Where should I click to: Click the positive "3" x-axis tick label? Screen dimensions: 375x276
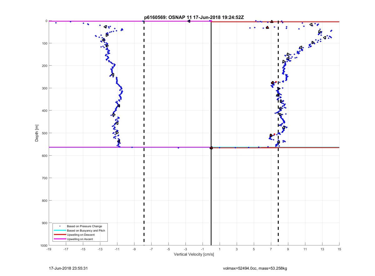pos(237,249)
